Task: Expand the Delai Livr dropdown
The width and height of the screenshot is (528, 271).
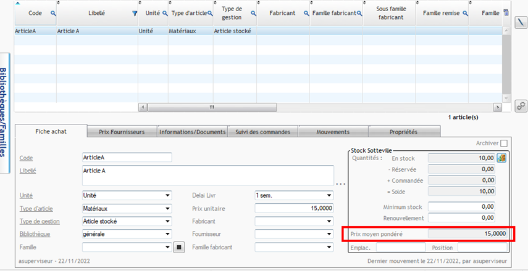Action: point(330,196)
